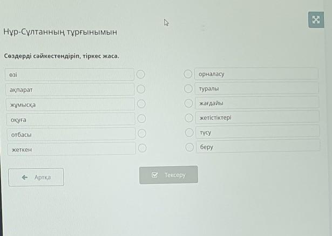Select the circle beside туралы

188,88
